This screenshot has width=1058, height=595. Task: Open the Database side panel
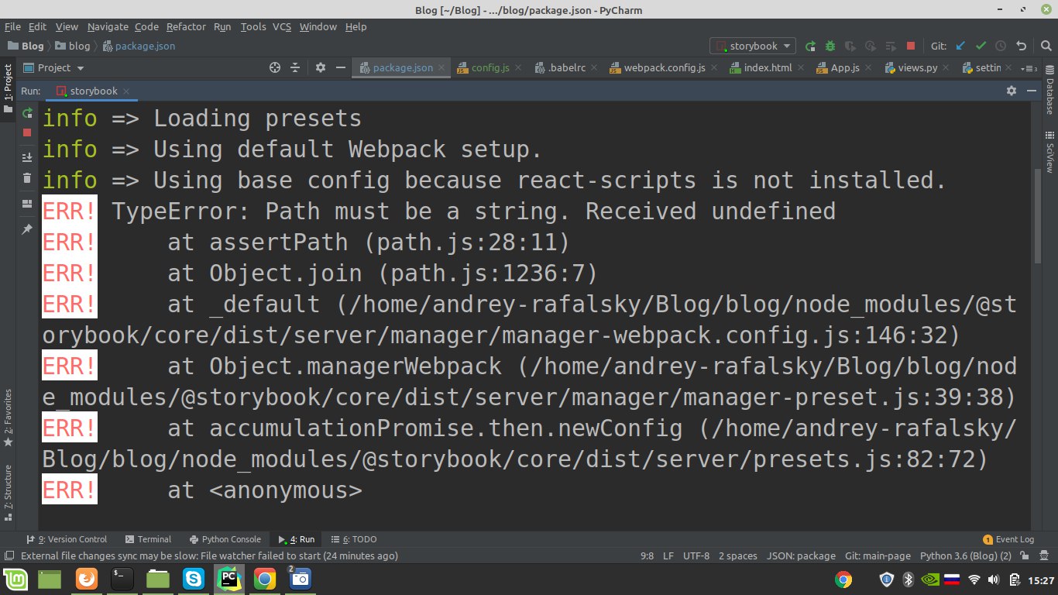1049,90
